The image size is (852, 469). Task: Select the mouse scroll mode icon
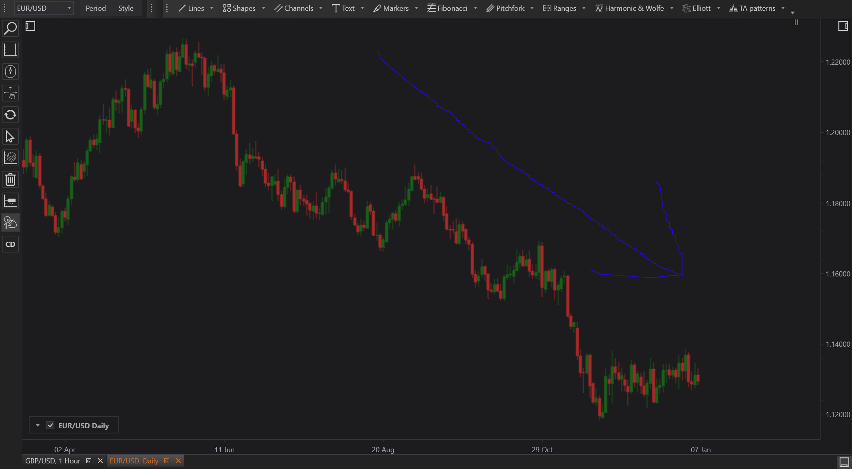[10, 72]
